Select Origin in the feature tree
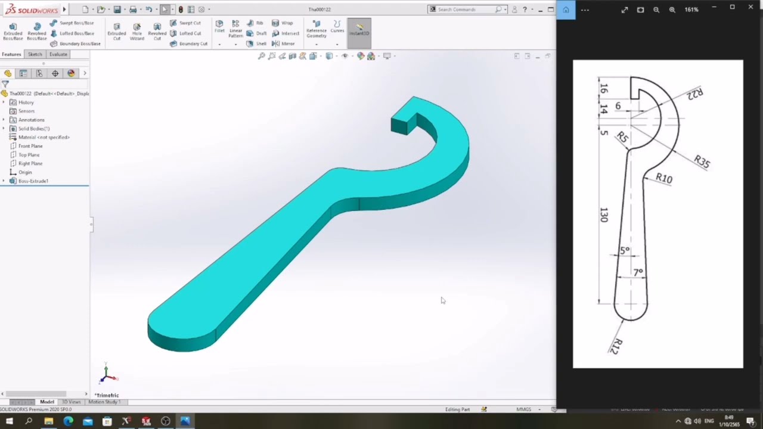Image resolution: width=763 pixels, height=429 pixels. coord(21,172)
